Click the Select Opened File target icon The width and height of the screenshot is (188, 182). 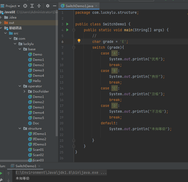pos(25,6)
